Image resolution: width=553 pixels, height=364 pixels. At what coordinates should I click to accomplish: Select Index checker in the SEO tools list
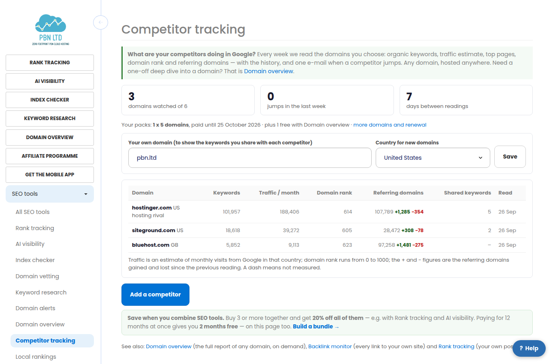coord(35,260)
